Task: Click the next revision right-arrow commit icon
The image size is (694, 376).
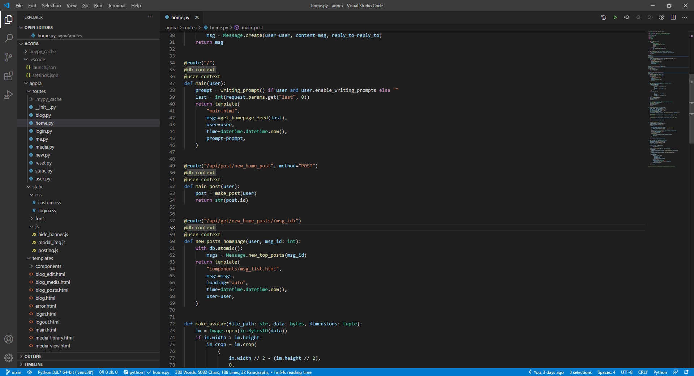Action: [650, 17]
